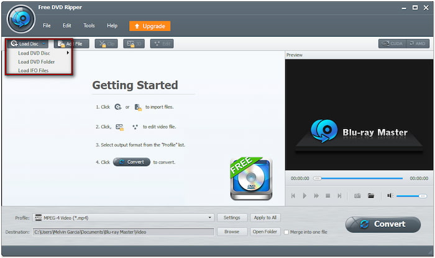Skip to previous chapter in preview
The width and height of the screenshot is (435, 258).
(293, 196)
